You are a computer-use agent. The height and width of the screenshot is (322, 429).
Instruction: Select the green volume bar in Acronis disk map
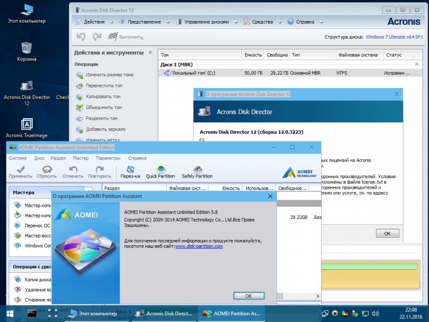pyautogui.click(x=369, y=266)
